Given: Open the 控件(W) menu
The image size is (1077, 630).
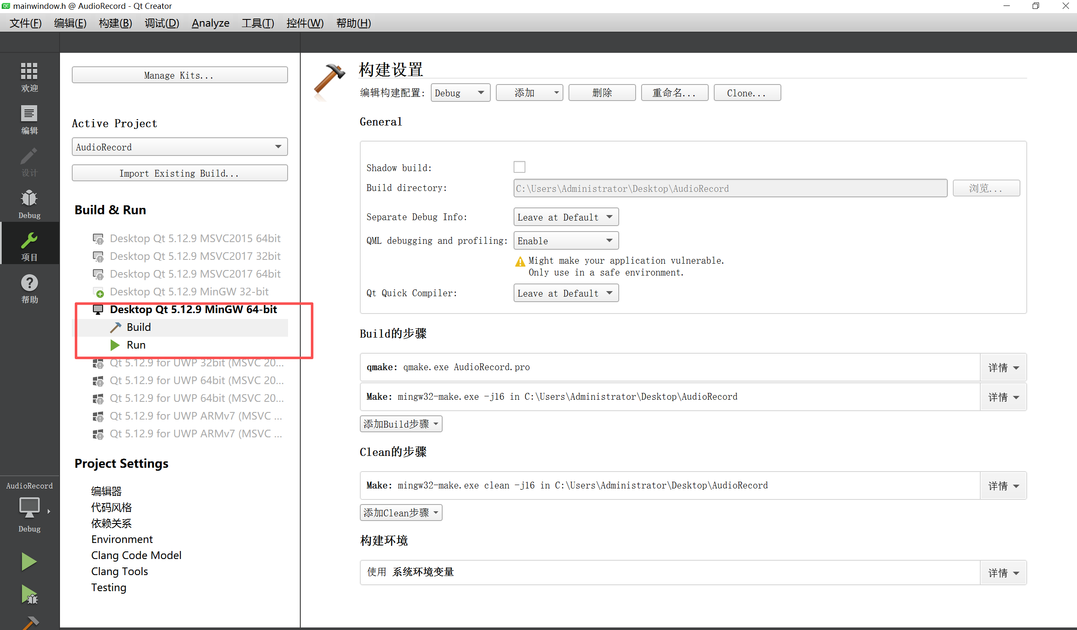Looking at the screenshot, I should pyautogui.click(x=305, y=23).
